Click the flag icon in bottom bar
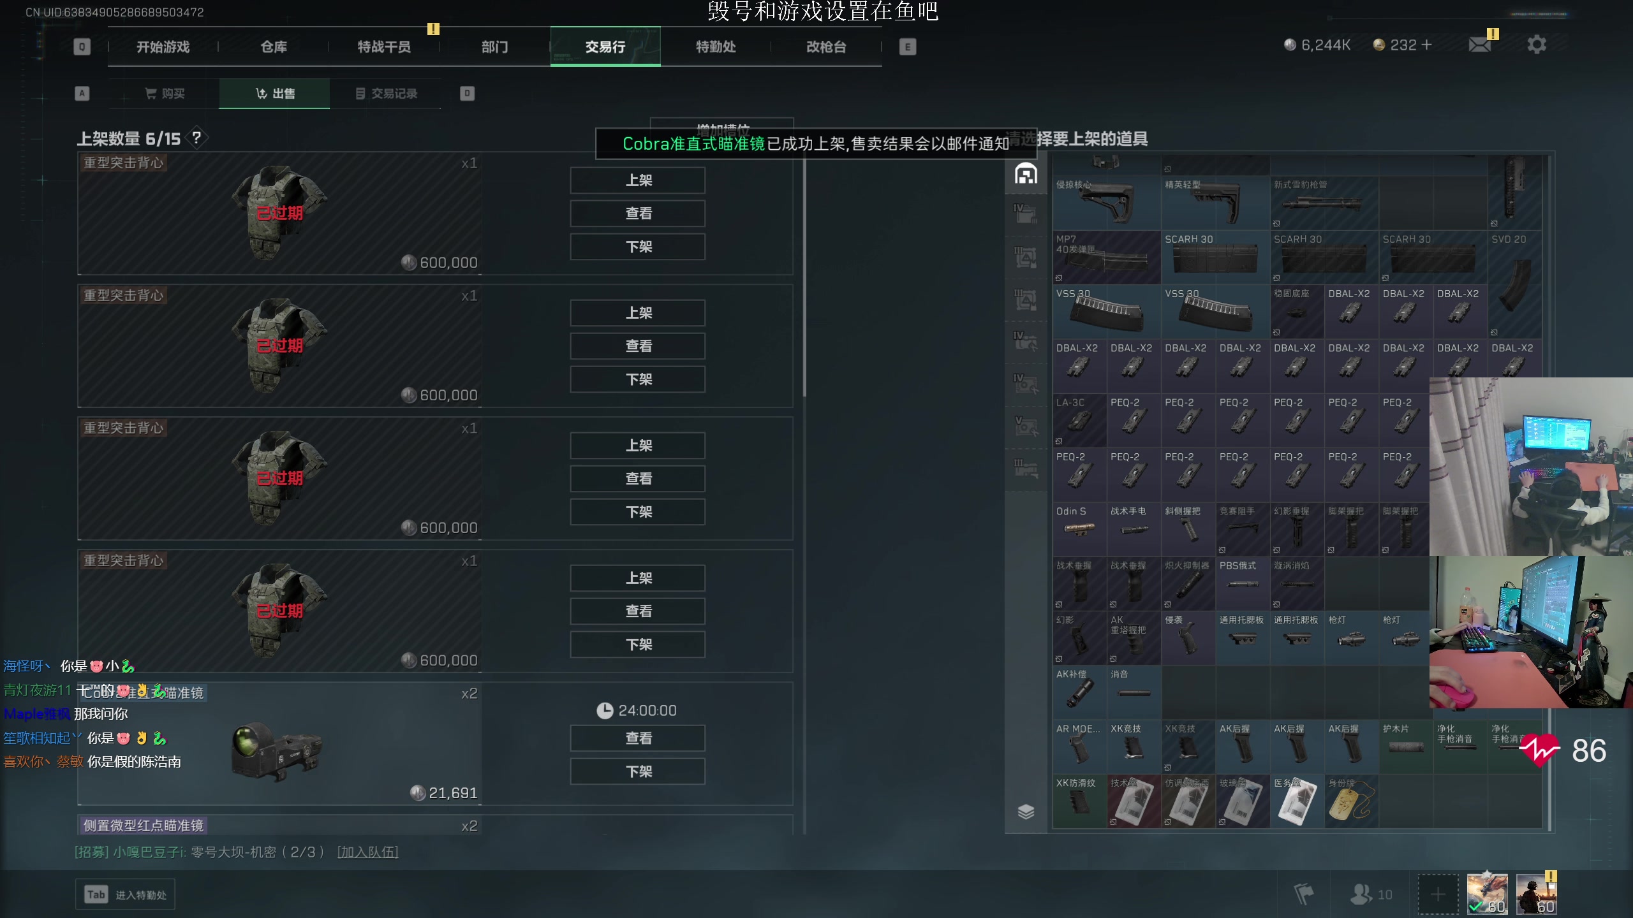 [1303, 894]
